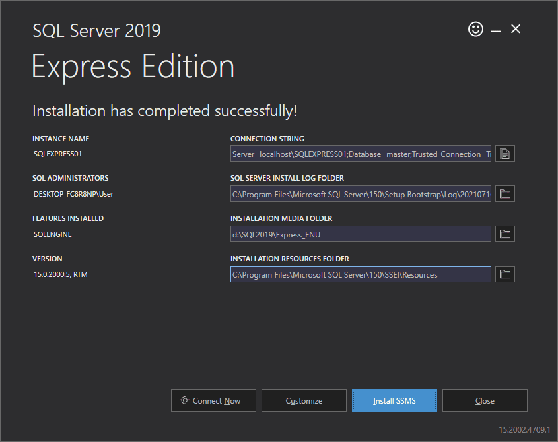The height and width of the screenshot is (442, 558).
Task: Customize the SQL Server installation
Action: tap(304, 400)
